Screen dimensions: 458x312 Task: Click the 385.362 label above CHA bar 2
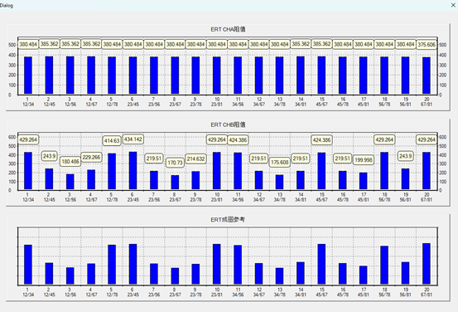(49, 44)
